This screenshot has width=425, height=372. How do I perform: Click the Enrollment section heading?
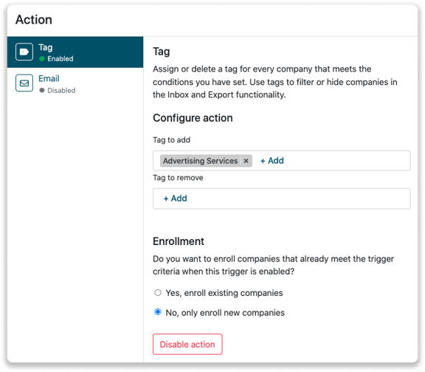coord(179,241)
